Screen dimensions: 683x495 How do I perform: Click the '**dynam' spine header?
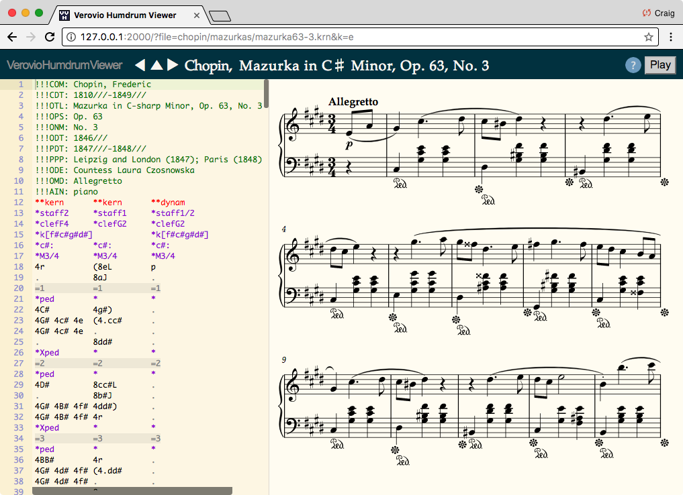(x=168, y=203)
